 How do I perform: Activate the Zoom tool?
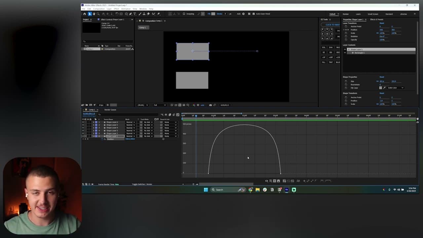click(x=98, y=14)
